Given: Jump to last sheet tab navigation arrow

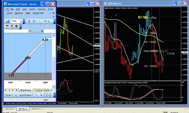Looking at the screenshot, I should tap(17, 90).
